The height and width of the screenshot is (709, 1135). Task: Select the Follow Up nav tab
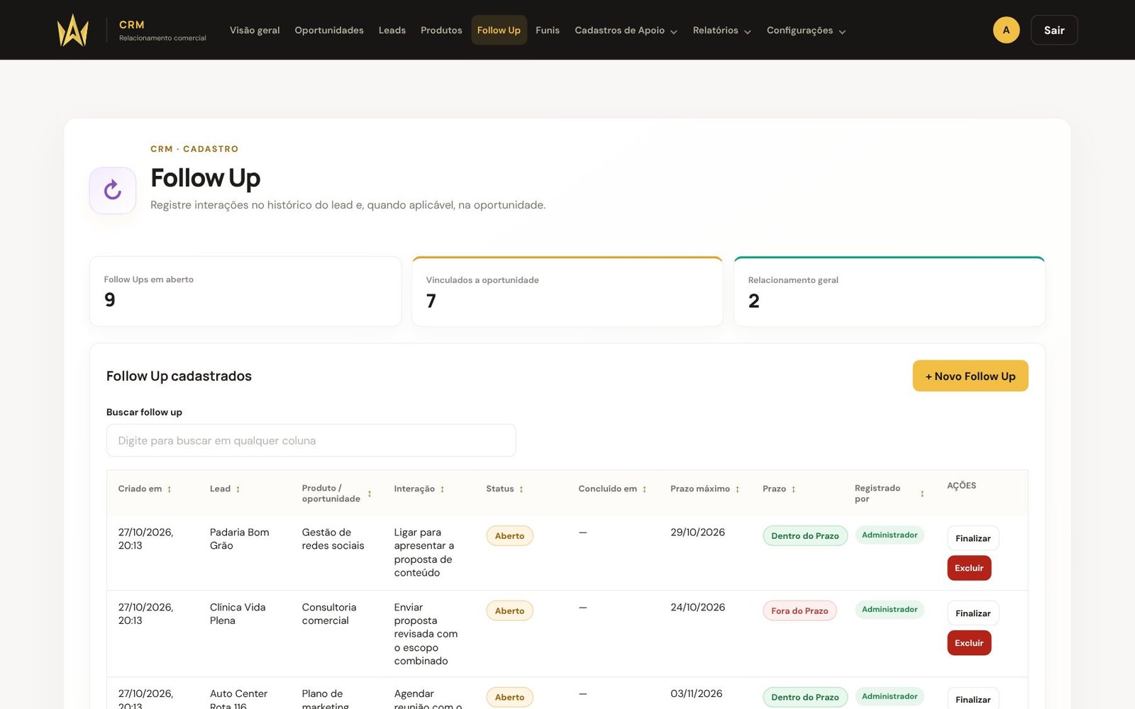[x=499, y=30]
